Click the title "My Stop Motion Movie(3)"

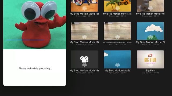coord(84,42)
